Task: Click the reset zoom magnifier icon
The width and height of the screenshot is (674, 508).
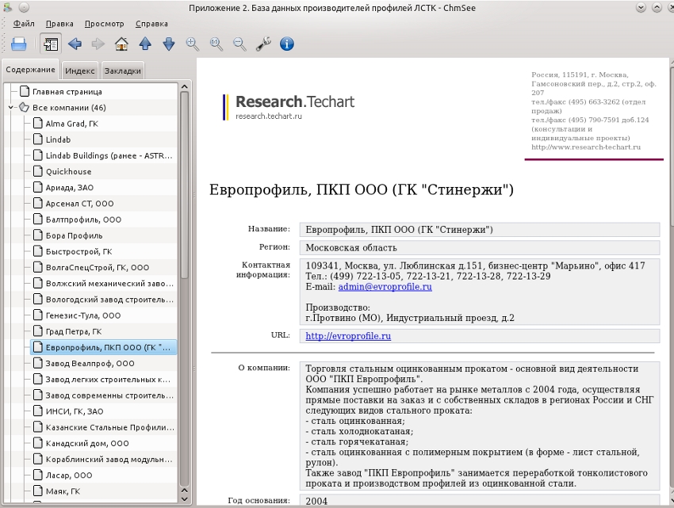Action: [x=216, y=44]
